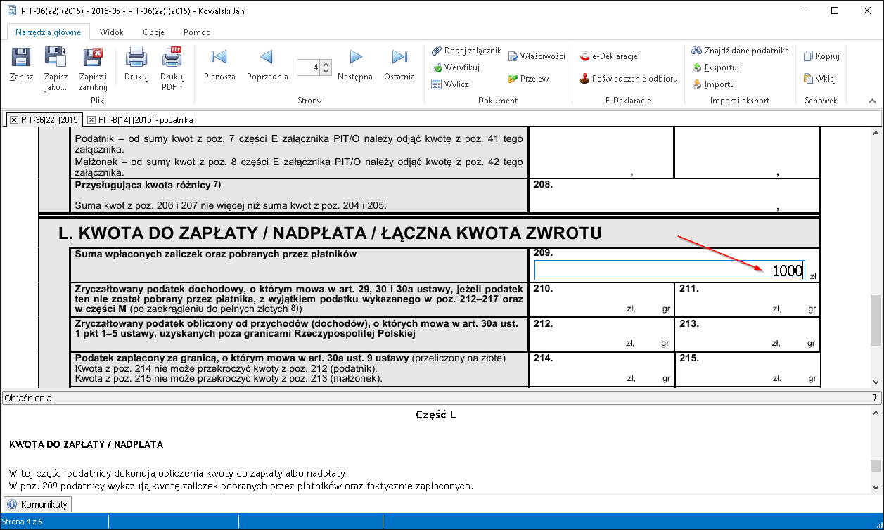Click the Zapisz save icon
Screen dimensions: 884x530
click(x=21, y=58)
